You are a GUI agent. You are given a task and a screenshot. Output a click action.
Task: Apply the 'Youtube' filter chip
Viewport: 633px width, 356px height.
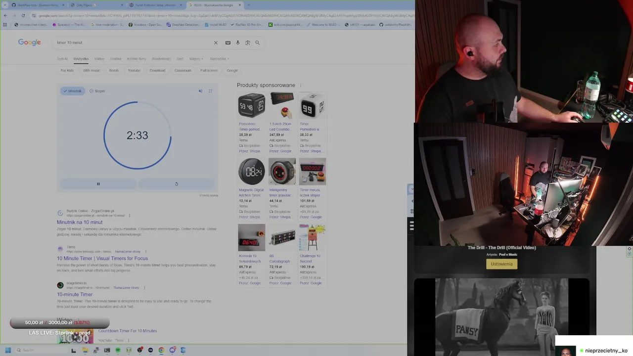[134, 70]
